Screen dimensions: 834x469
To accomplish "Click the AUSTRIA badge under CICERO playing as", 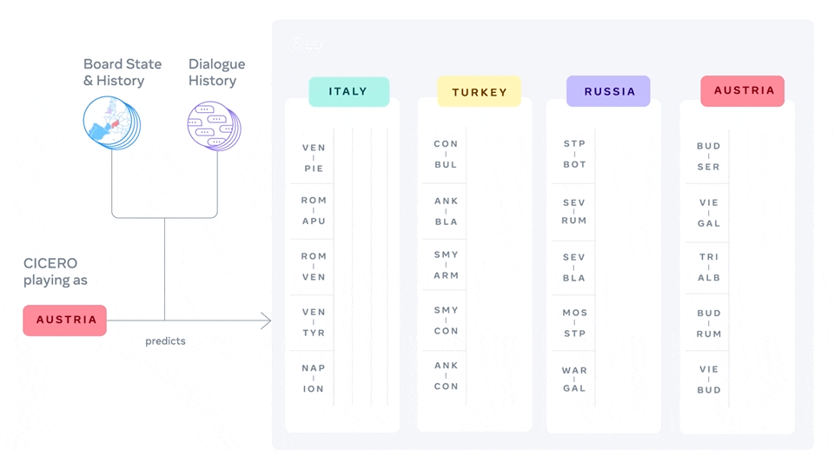I will tap(65, 320).
